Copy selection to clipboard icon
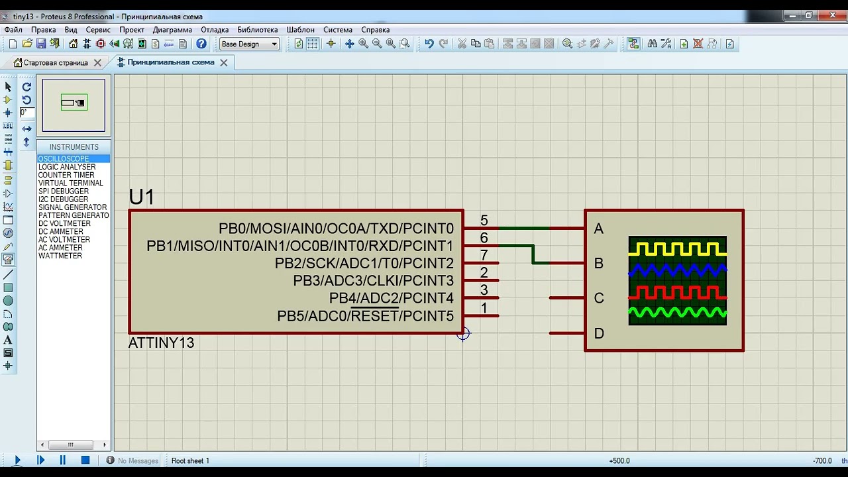 [476, 44]
